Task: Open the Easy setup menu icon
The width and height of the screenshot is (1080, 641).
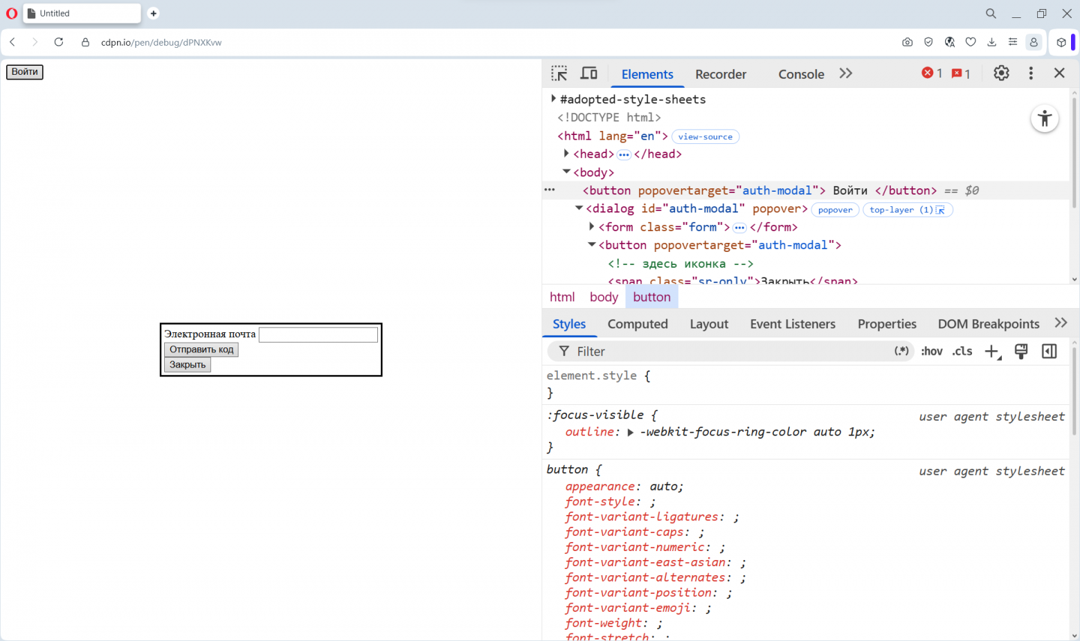Action: [x=1013, y=42]
